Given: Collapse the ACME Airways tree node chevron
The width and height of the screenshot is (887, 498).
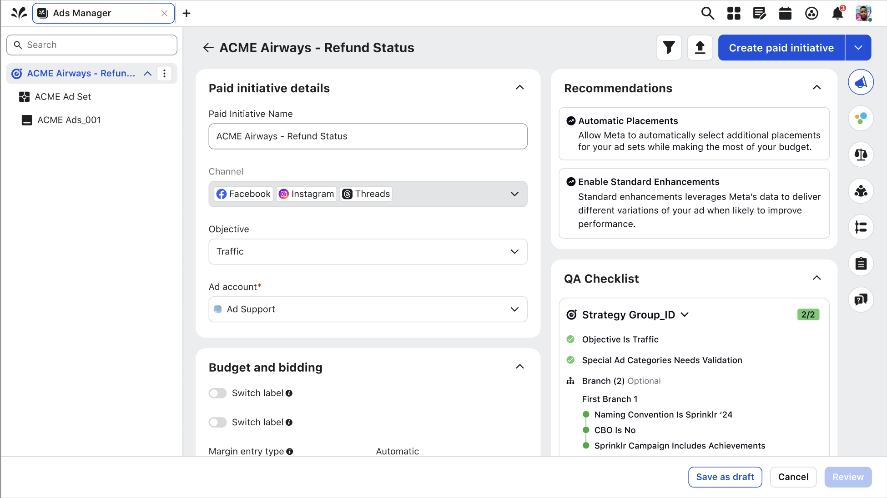Looking at the screenshot, I should coord(147,73).
